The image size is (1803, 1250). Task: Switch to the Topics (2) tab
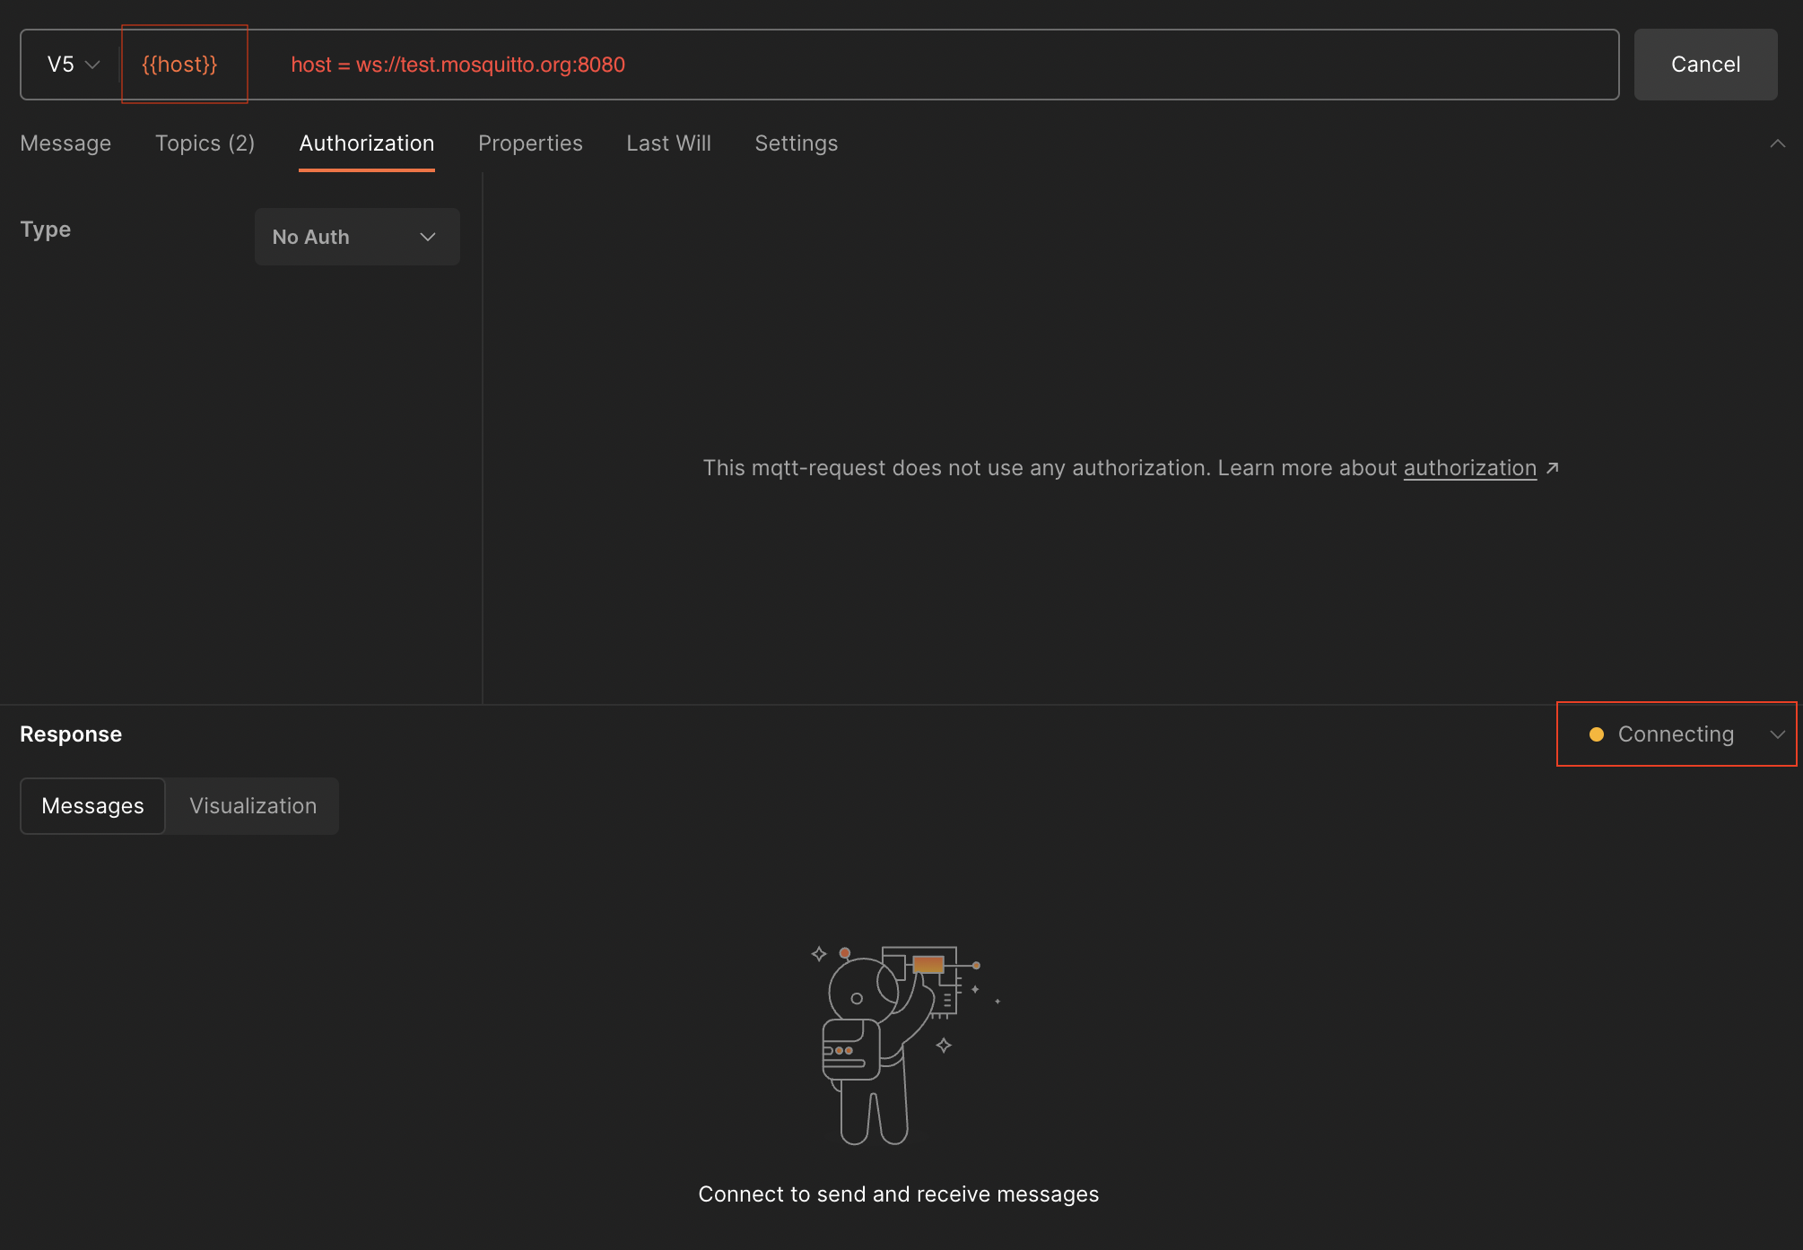tap(205, 143)
